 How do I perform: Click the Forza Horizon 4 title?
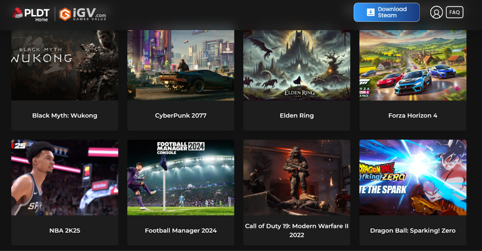413,116
